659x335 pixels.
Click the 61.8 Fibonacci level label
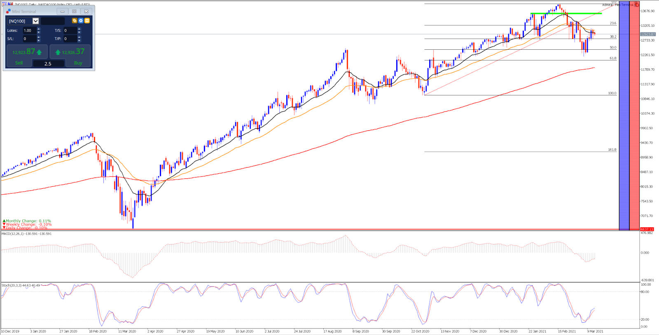[x=613, y=58]
